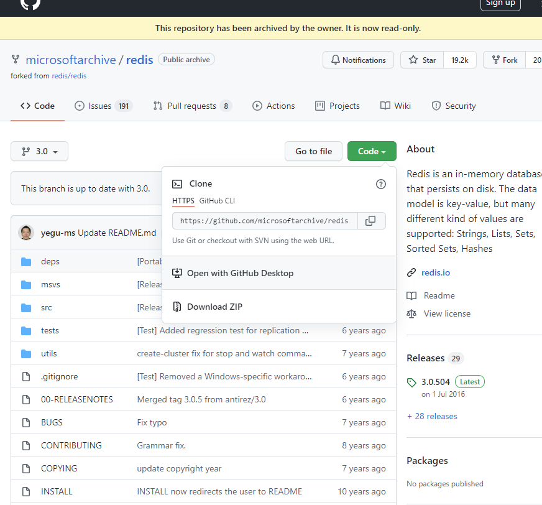The width and height of the screenshot is (542, 505).
Task: Open the redis/redis upstream link
Action: [69, 76]
